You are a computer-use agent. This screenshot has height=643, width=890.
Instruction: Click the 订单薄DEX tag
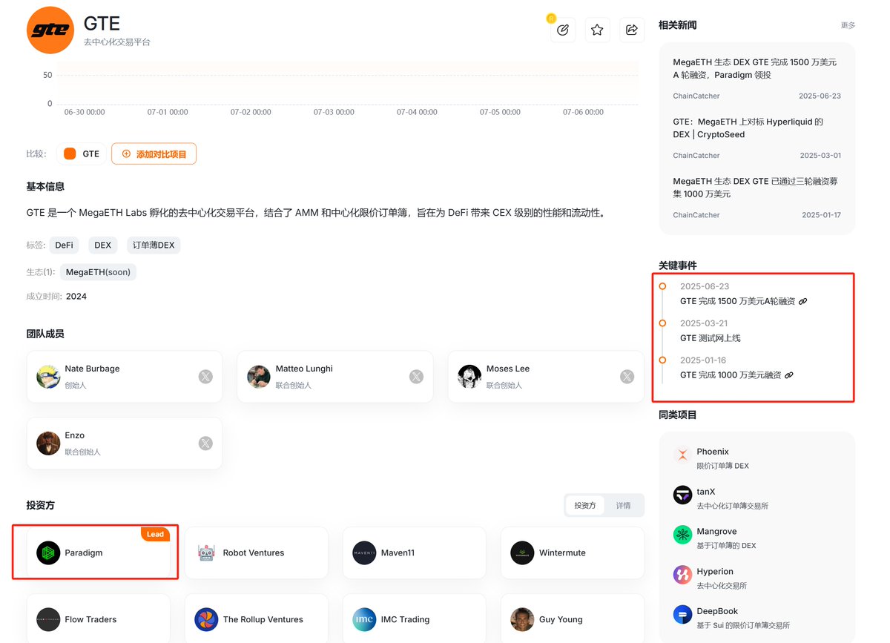click(153, 245)
